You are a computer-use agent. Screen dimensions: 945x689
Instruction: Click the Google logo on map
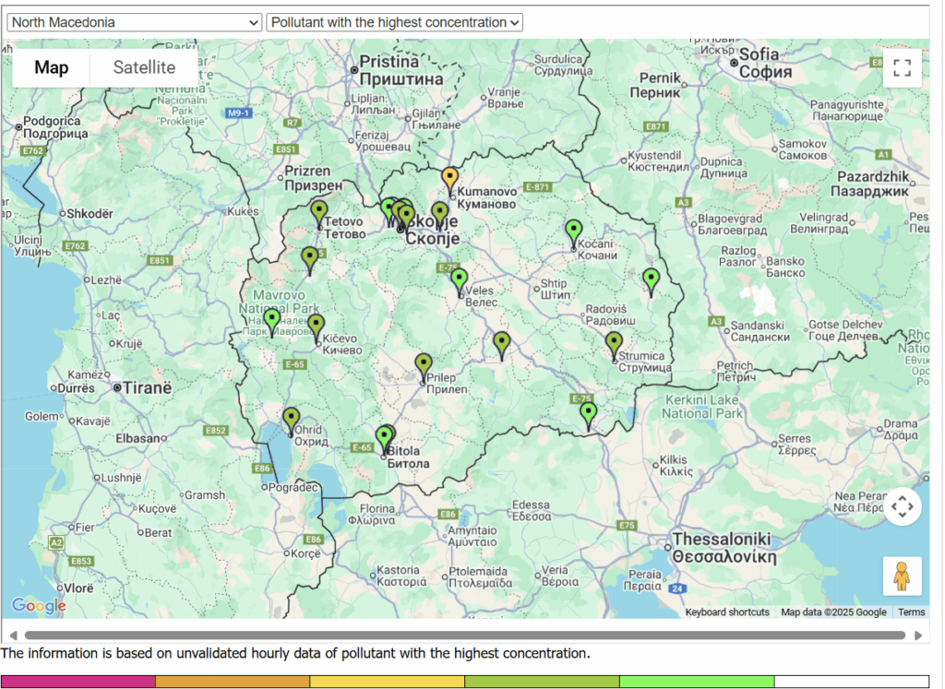pos(39,606)
